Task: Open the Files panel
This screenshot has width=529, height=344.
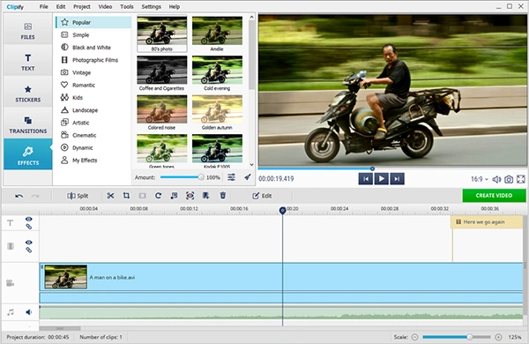Action: [x=27, y=31]
